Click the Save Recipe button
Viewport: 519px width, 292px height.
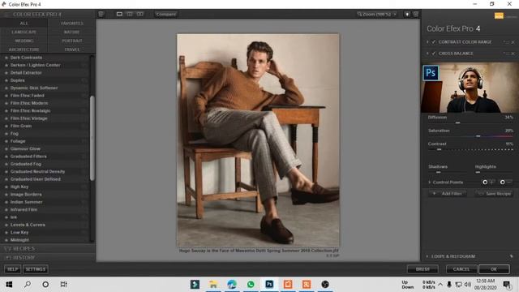[x=495, y=194]
